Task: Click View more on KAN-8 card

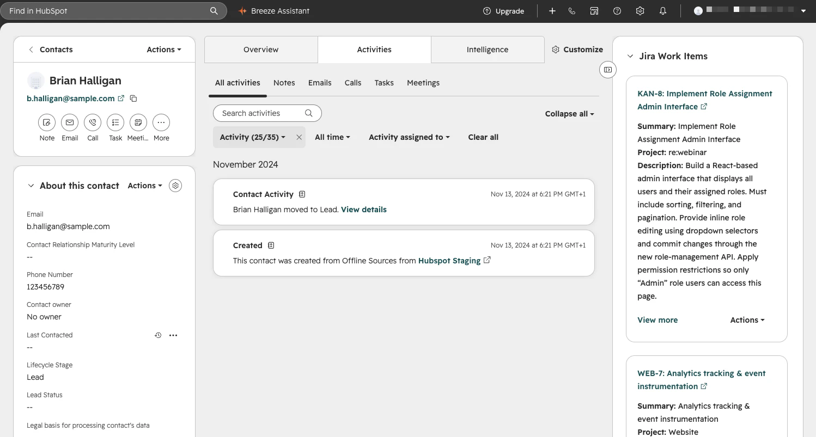Action: tap(657, 320)
